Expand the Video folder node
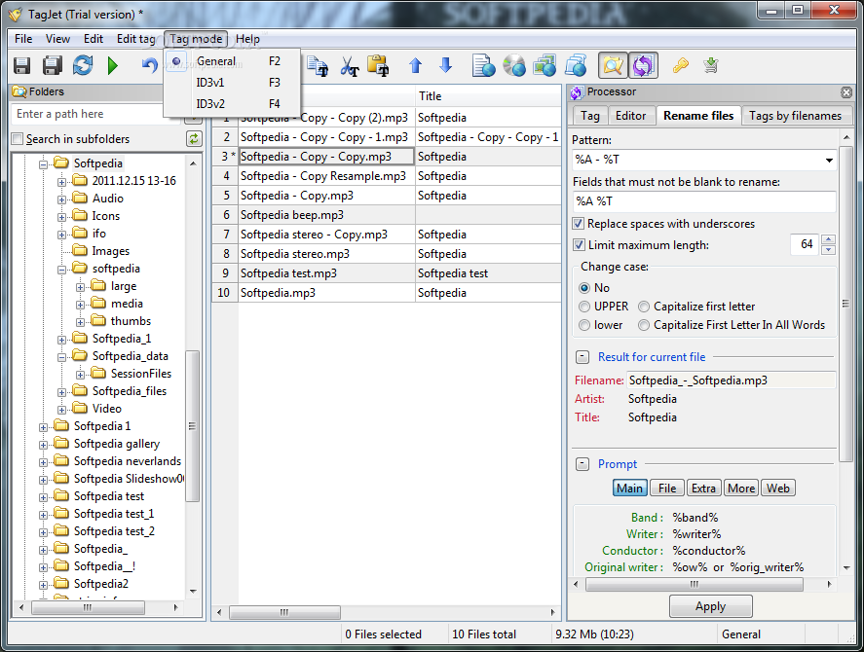The width and height of the screenshot is (864, 652). 61,409
